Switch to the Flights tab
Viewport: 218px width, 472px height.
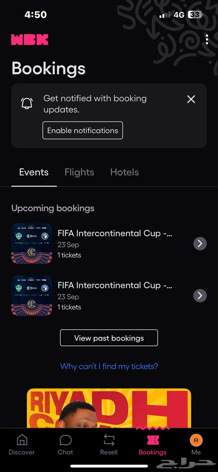tap(79, 172)
